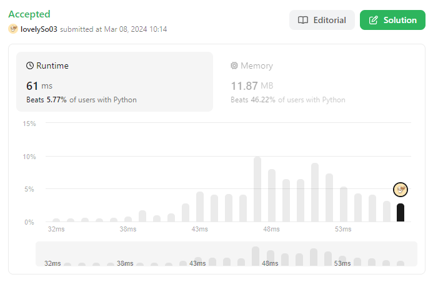Image resolution: width=438 pixels, height=282 pixels.
Task: Click the tallest chart bar near 10%
Action: (x=257, y=189)
